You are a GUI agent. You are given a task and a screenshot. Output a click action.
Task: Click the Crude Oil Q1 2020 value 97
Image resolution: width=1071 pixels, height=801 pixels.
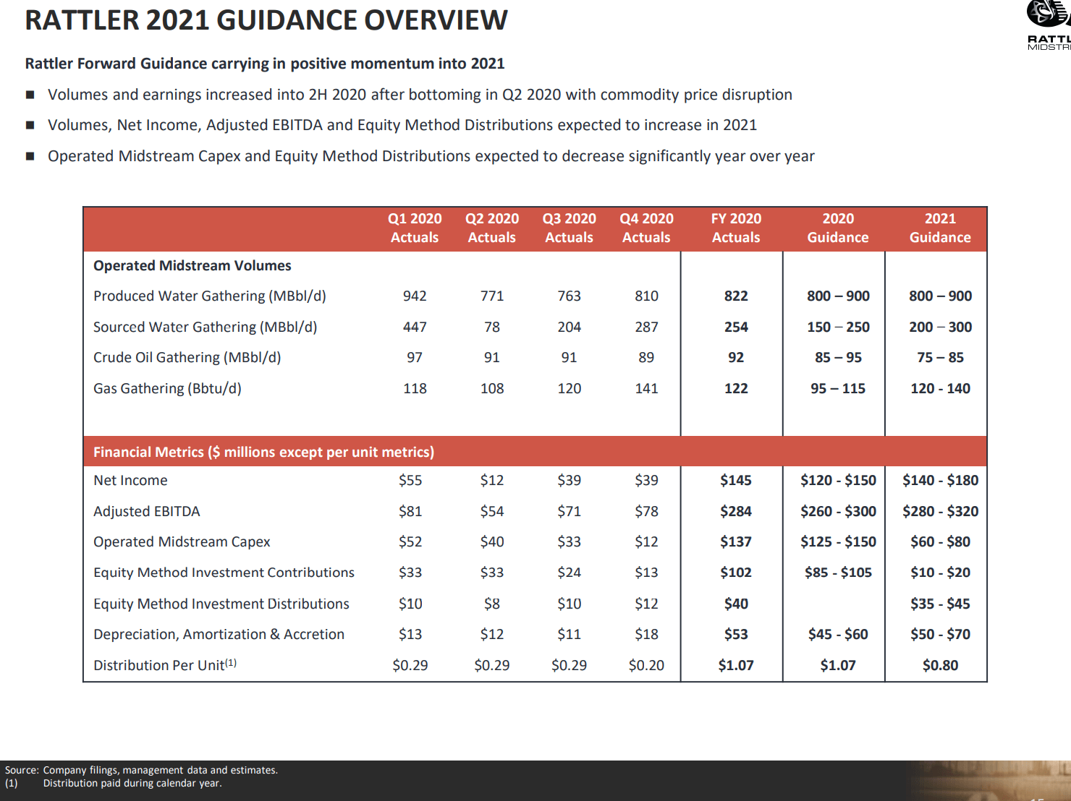click(415, 358)
